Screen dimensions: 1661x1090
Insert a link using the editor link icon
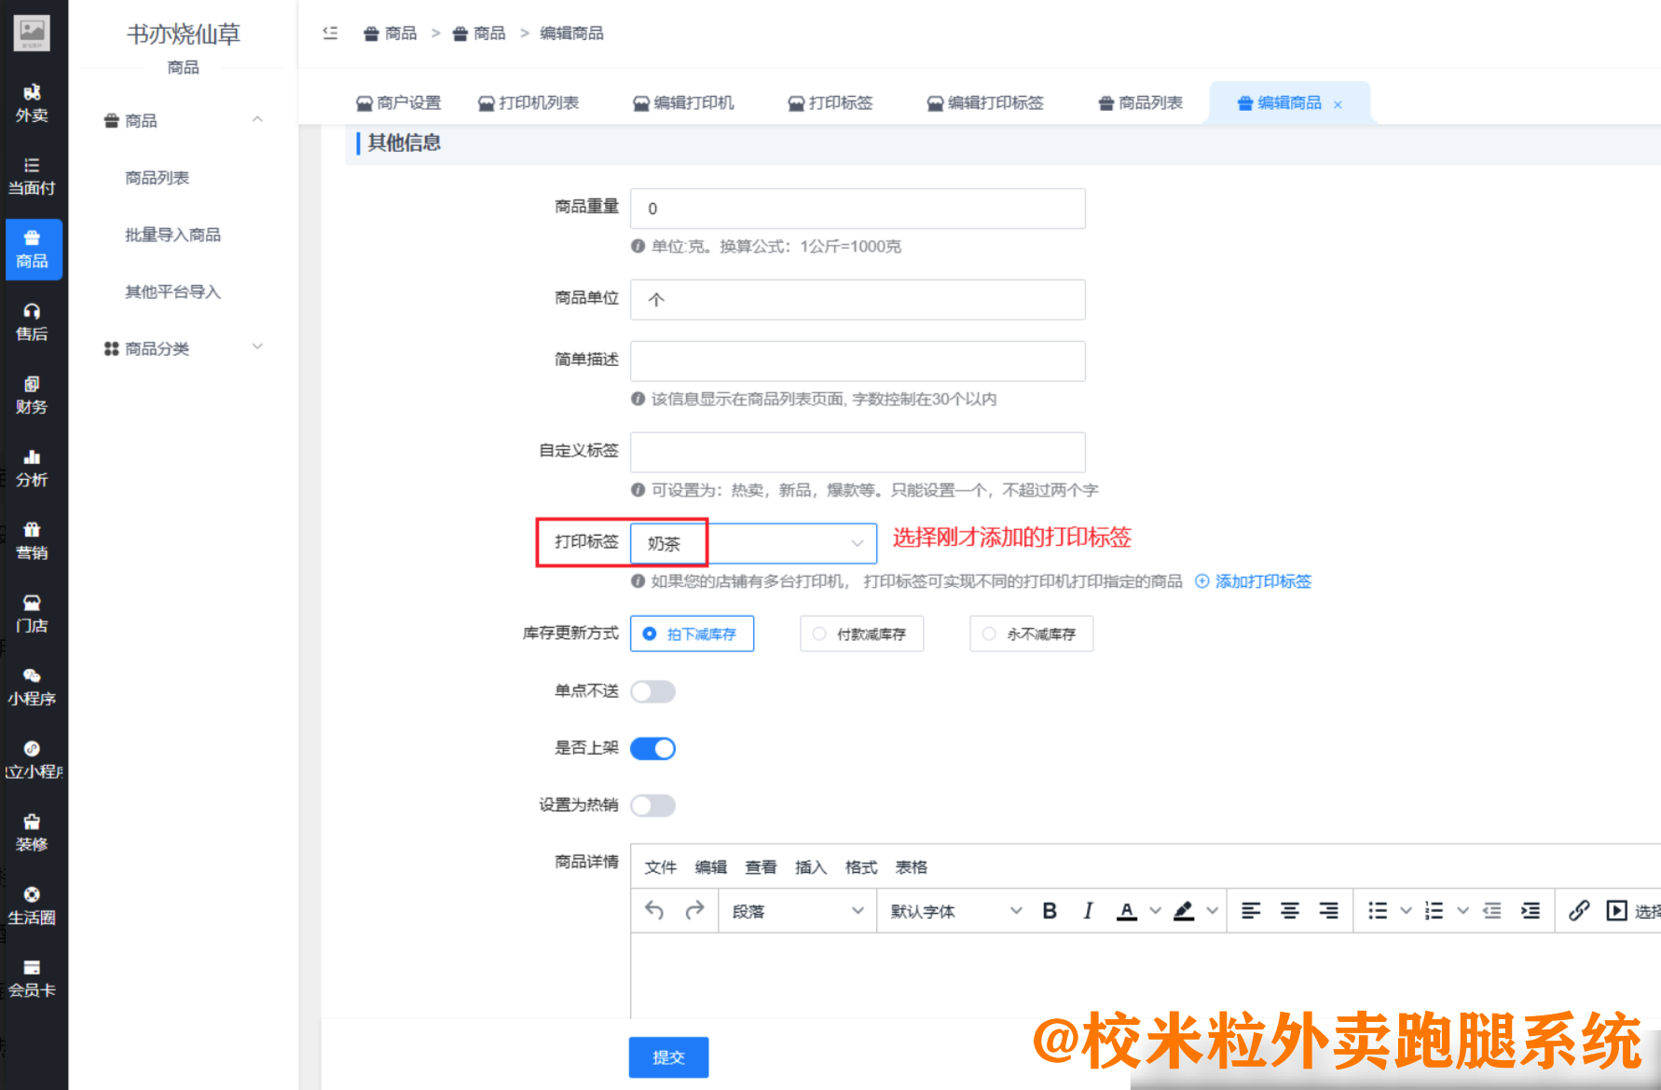pyautogui.click(x=1579, y=911)
